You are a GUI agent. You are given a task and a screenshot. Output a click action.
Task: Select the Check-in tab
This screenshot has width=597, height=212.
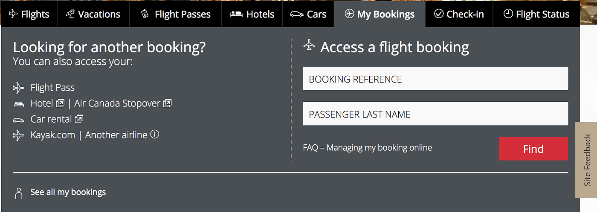point(459,14)
